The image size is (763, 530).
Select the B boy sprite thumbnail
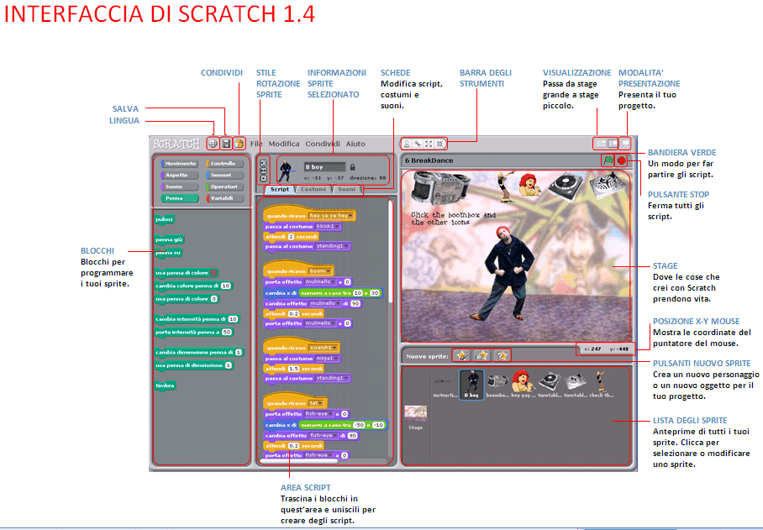click(x=471, y=384)
